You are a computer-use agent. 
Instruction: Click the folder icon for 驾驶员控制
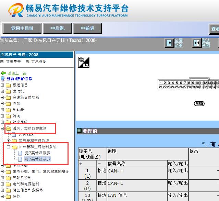pyautogui.click(x=8, y=178)
